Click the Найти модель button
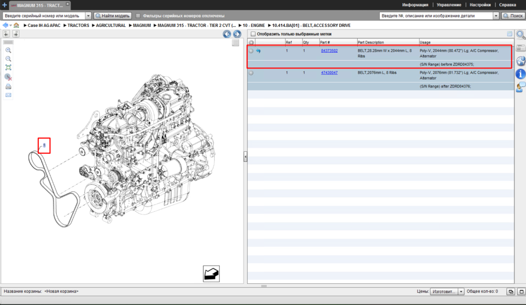 tap(113, 16)
